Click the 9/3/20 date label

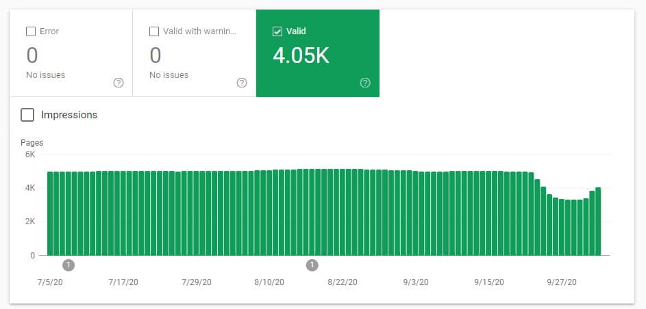pyautogui.click(x=416, y=282)
